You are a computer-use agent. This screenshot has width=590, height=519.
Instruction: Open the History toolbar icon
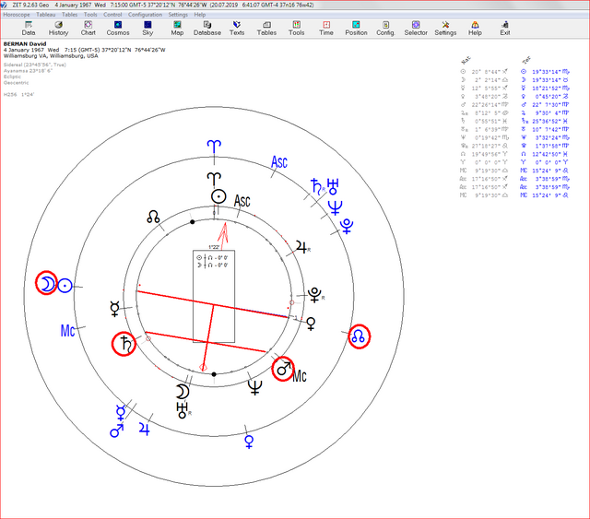coord(58,29)
